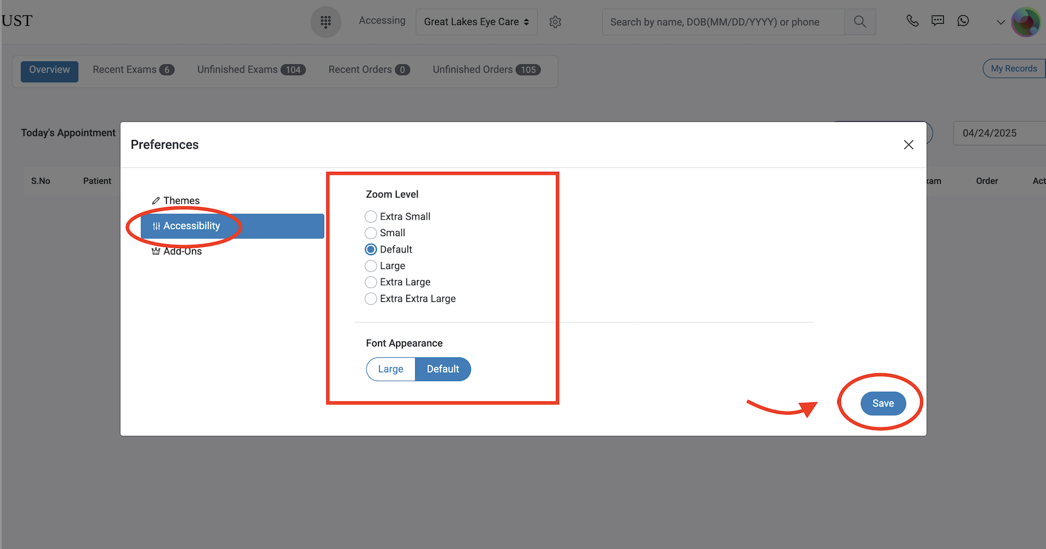This screenshot has width=1046, height=549.
Task: Click the dialpad grid icon near Accessing
Action: (x=326, y=22)
